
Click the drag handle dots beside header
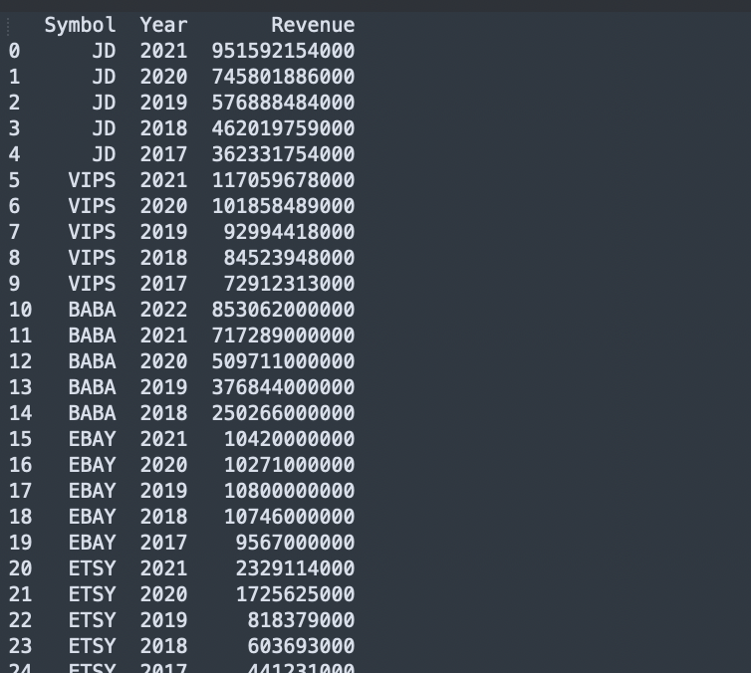click(x=8, y=26)
